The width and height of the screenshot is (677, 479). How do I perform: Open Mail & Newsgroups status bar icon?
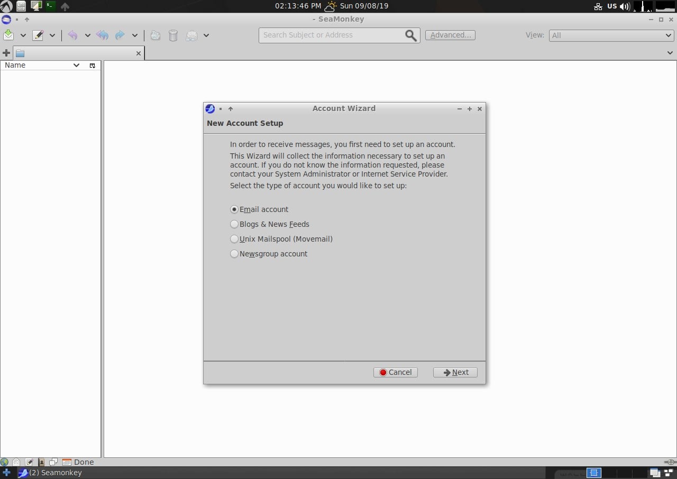point(17,462)
